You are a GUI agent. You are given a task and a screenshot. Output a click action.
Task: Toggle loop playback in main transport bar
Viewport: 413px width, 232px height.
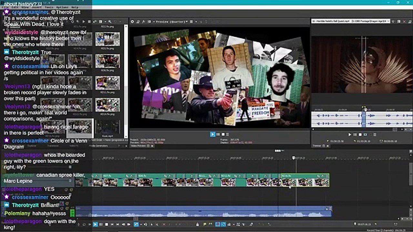pos(84,224)
